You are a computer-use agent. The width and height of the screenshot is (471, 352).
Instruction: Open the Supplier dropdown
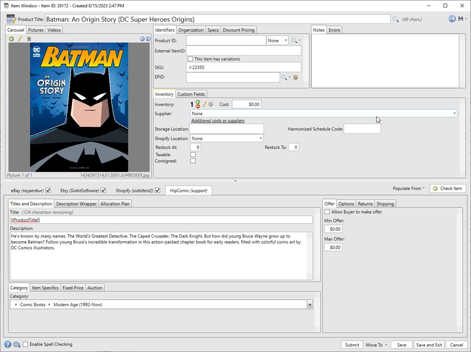click(x=324, y=114)
